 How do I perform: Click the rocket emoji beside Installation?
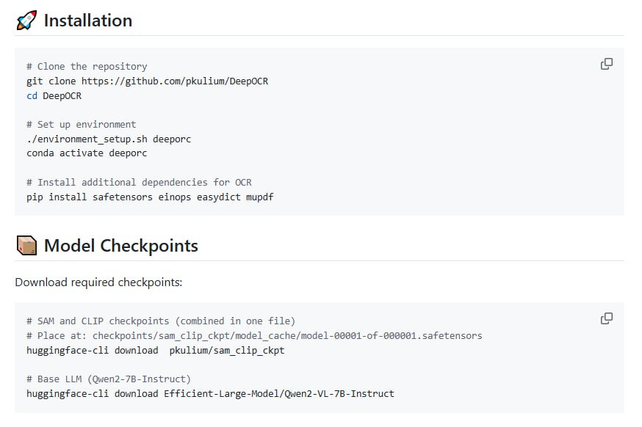point(26,21)
